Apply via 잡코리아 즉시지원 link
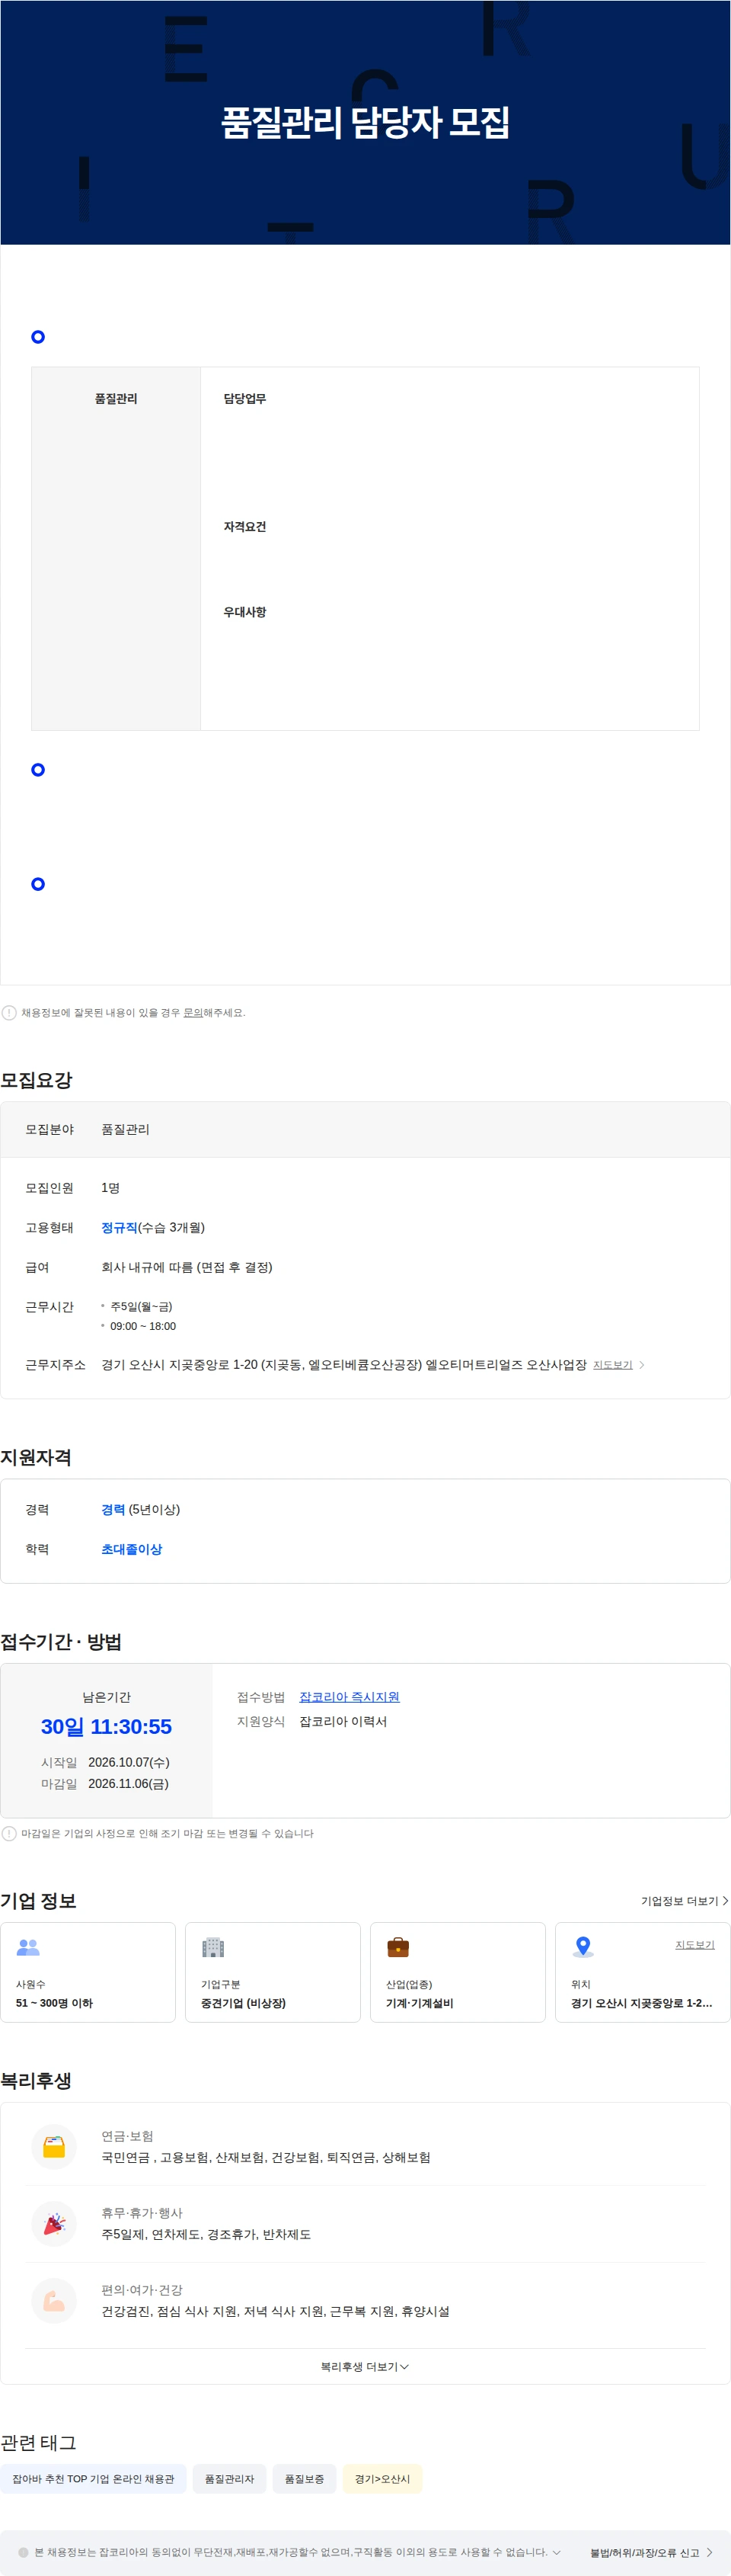This screenshot has height=2576, width=731. point(349,1697)
